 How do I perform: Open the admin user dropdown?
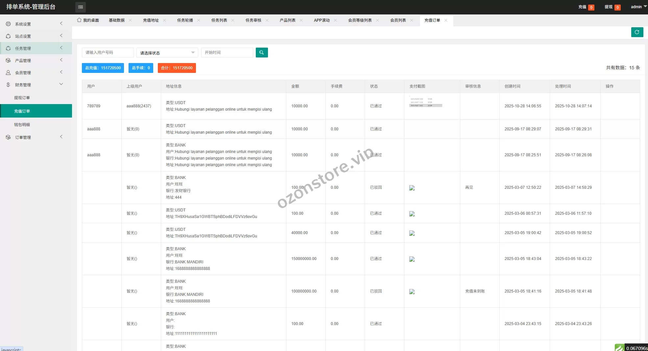638,7
